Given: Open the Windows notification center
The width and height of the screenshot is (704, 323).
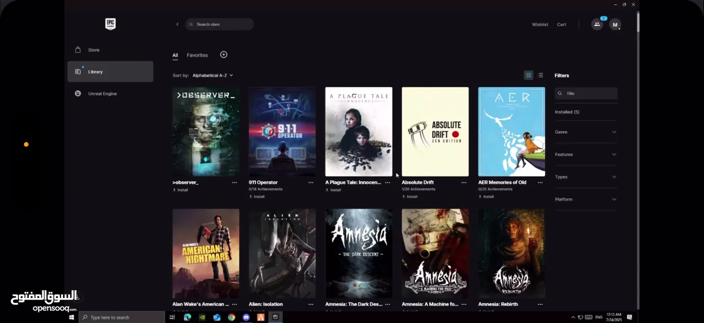Looking at the screenshot, I should pos(629,317).
